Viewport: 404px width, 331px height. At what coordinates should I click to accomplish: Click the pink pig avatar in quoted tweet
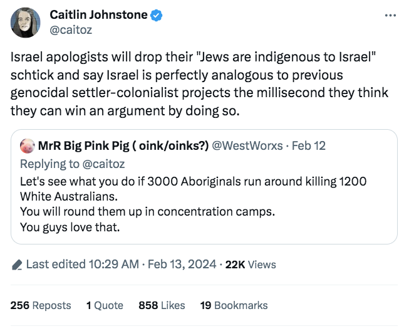pyautogui.click(x=27, y=146)
